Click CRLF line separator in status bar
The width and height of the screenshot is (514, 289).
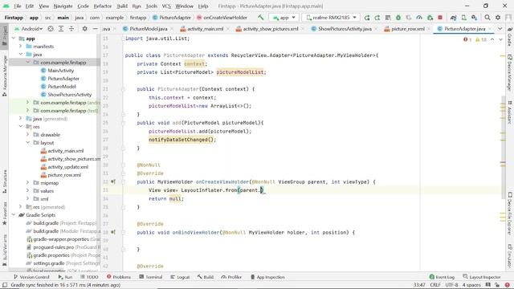435,285
